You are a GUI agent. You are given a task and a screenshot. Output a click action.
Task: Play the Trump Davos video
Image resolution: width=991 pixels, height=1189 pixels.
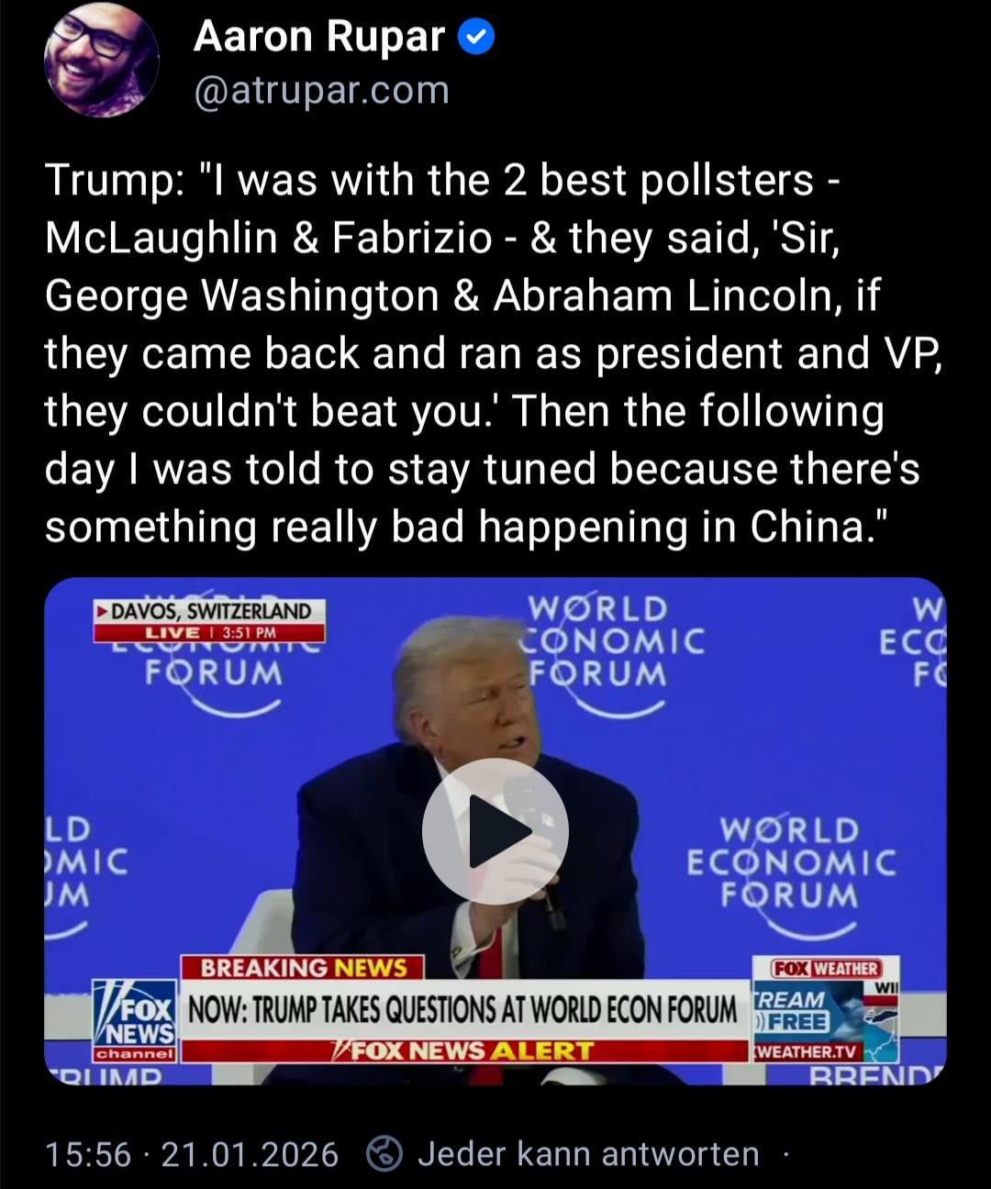tap(495, 831)
